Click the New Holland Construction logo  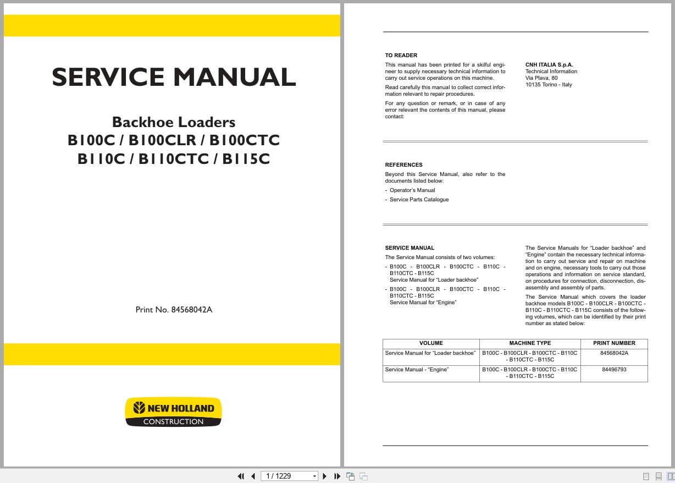173,411
